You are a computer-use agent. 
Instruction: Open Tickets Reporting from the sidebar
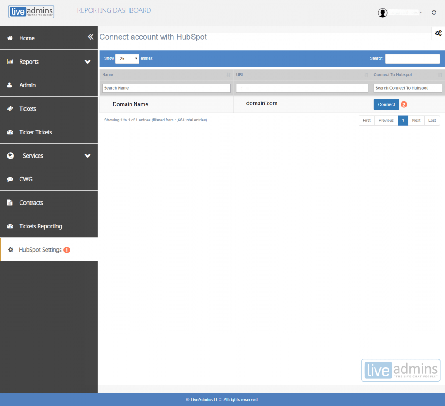click(x=40, y=226)
